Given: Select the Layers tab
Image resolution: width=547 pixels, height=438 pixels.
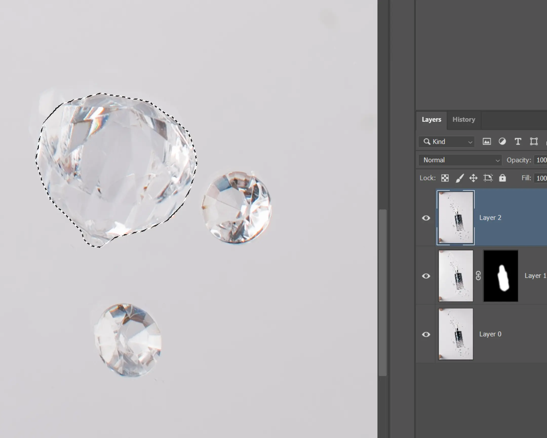Looking at the screenshot, I should (x=431, y=119).
